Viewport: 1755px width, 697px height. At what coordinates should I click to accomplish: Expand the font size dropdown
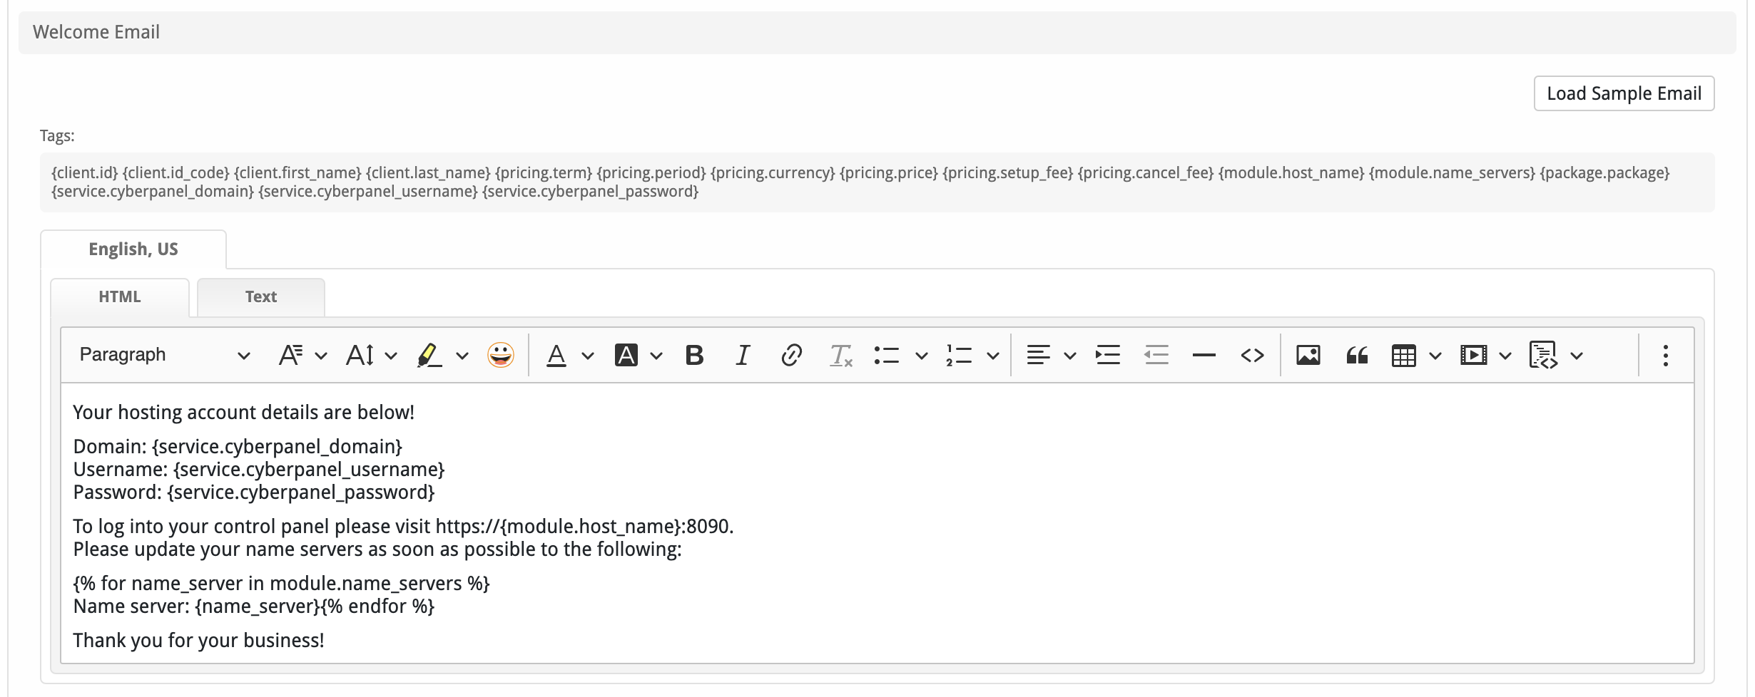[x=370, y=355]
